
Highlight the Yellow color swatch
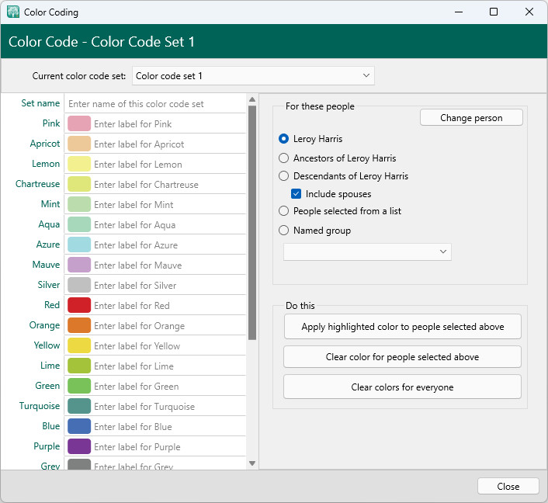pos(79,345)
